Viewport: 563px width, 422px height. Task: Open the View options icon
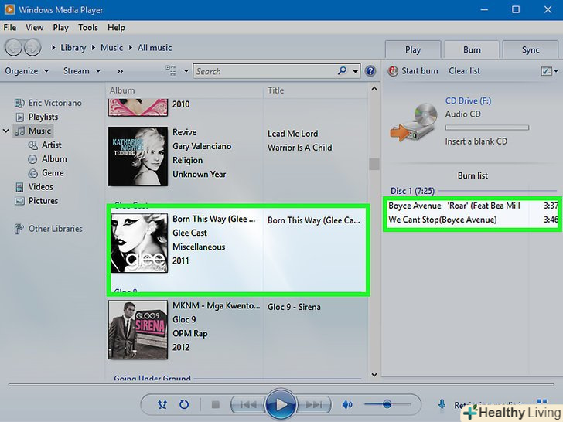[171, 70]
